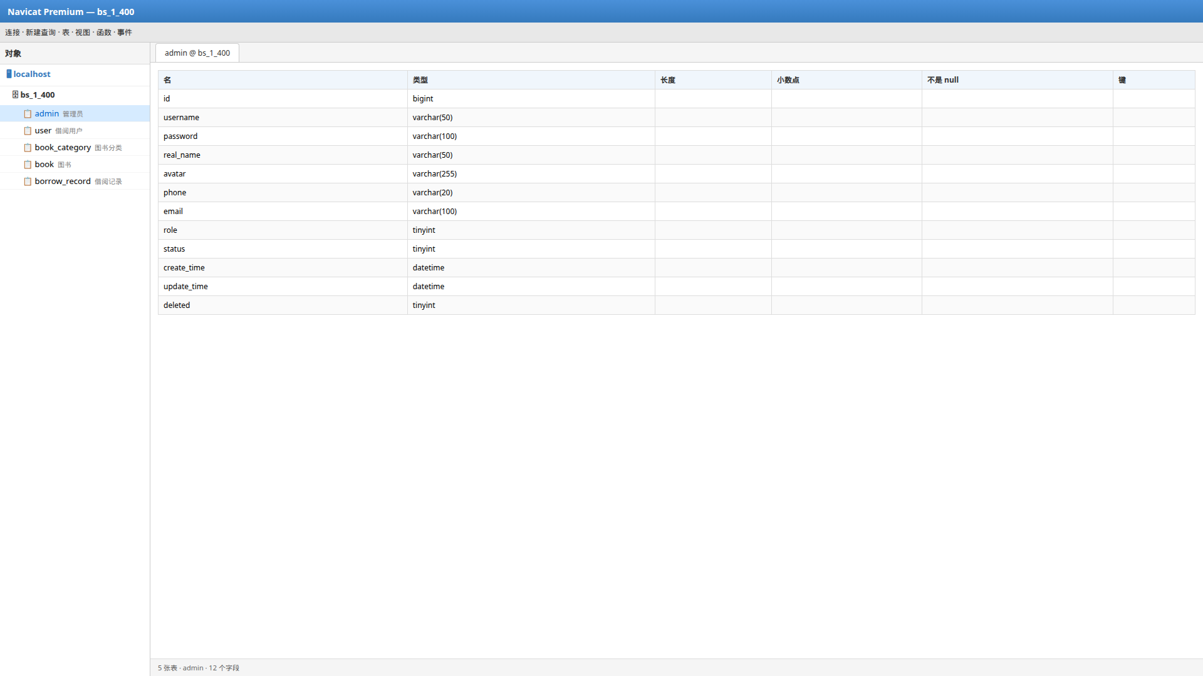Select the bs_1_400 database label
The height and width of the screenshot is (676, 1203).
pyautogui.click(x=38, y=95)
